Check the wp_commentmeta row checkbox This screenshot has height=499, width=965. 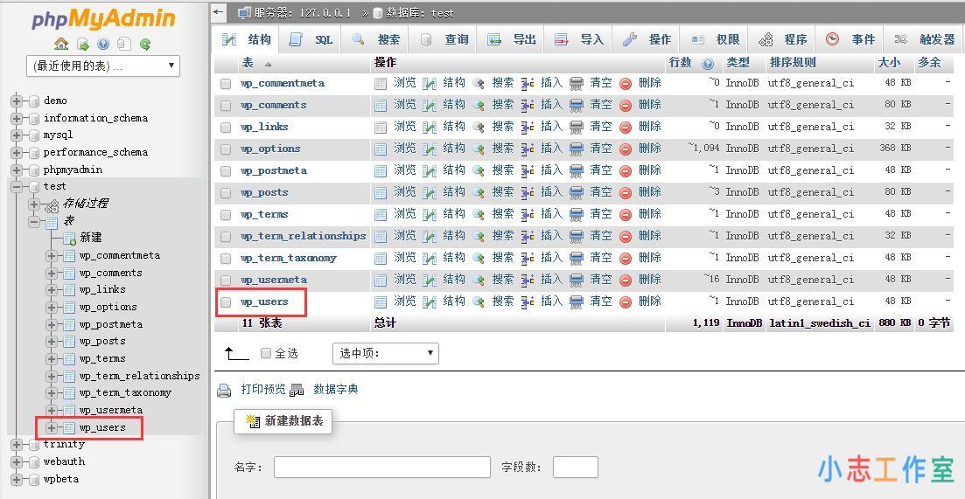[226, 84]
